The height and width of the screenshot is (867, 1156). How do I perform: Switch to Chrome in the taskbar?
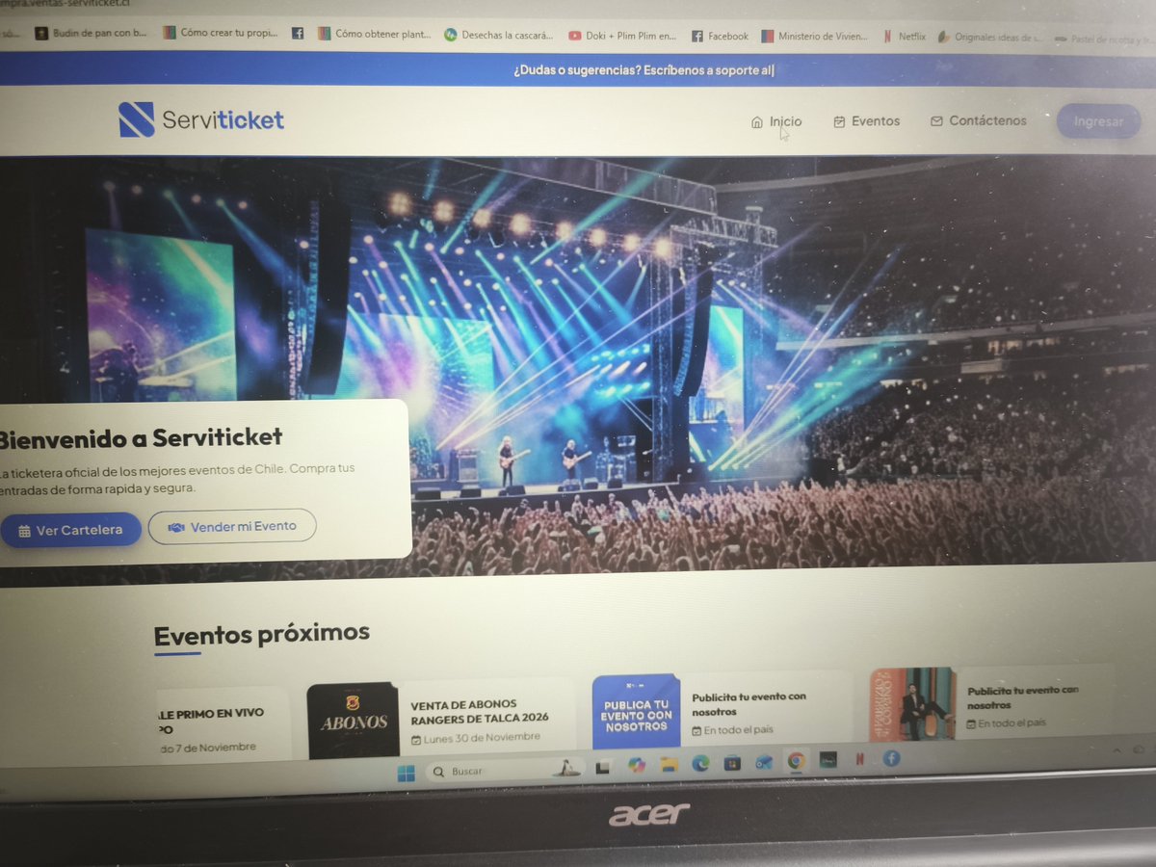[x=796, y=761]
